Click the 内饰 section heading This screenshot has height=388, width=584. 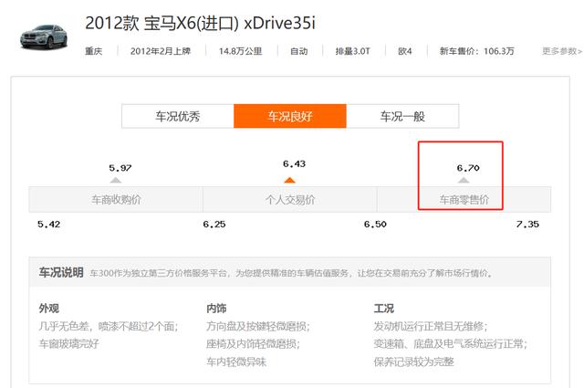click(x=216, y=309)
